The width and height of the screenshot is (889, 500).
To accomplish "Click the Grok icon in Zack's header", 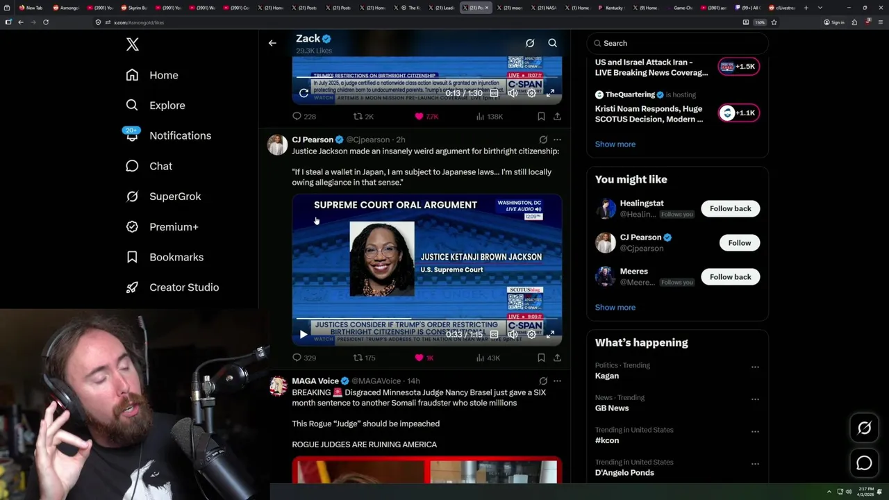I will click(x=530, y=43).
